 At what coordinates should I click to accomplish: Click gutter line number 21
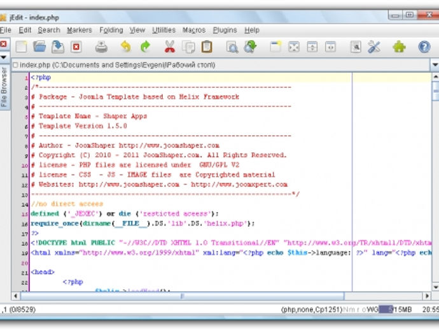tap(25, 273)
